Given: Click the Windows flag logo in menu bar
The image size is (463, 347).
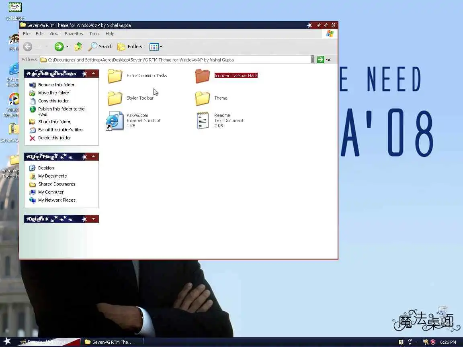Looking at the screenshot, I should coord(330,34).
